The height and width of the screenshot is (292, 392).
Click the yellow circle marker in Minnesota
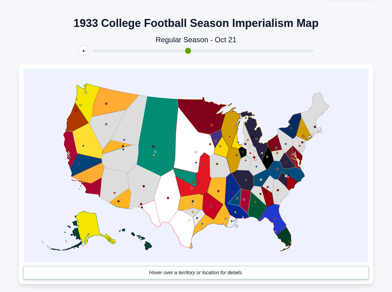click(x=211, y=125)
